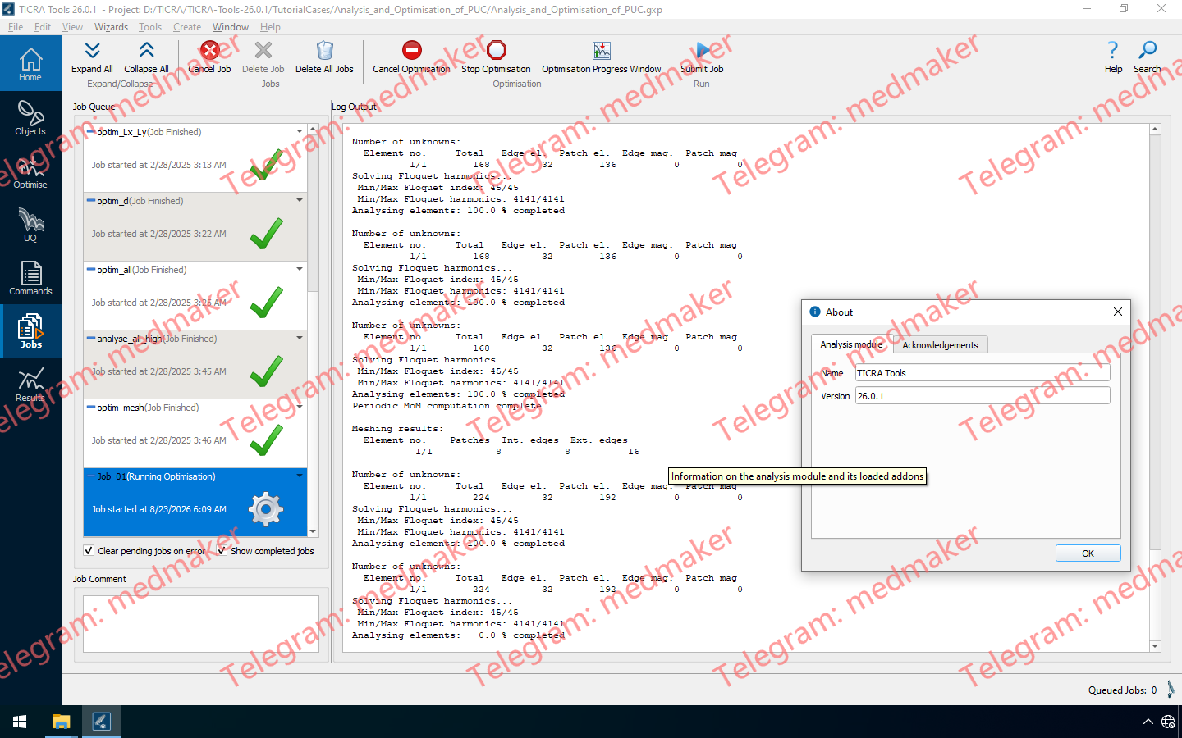Open the Windows Start menu
Viewport: 1182px width, 738px height.
(x=20, y=722)
